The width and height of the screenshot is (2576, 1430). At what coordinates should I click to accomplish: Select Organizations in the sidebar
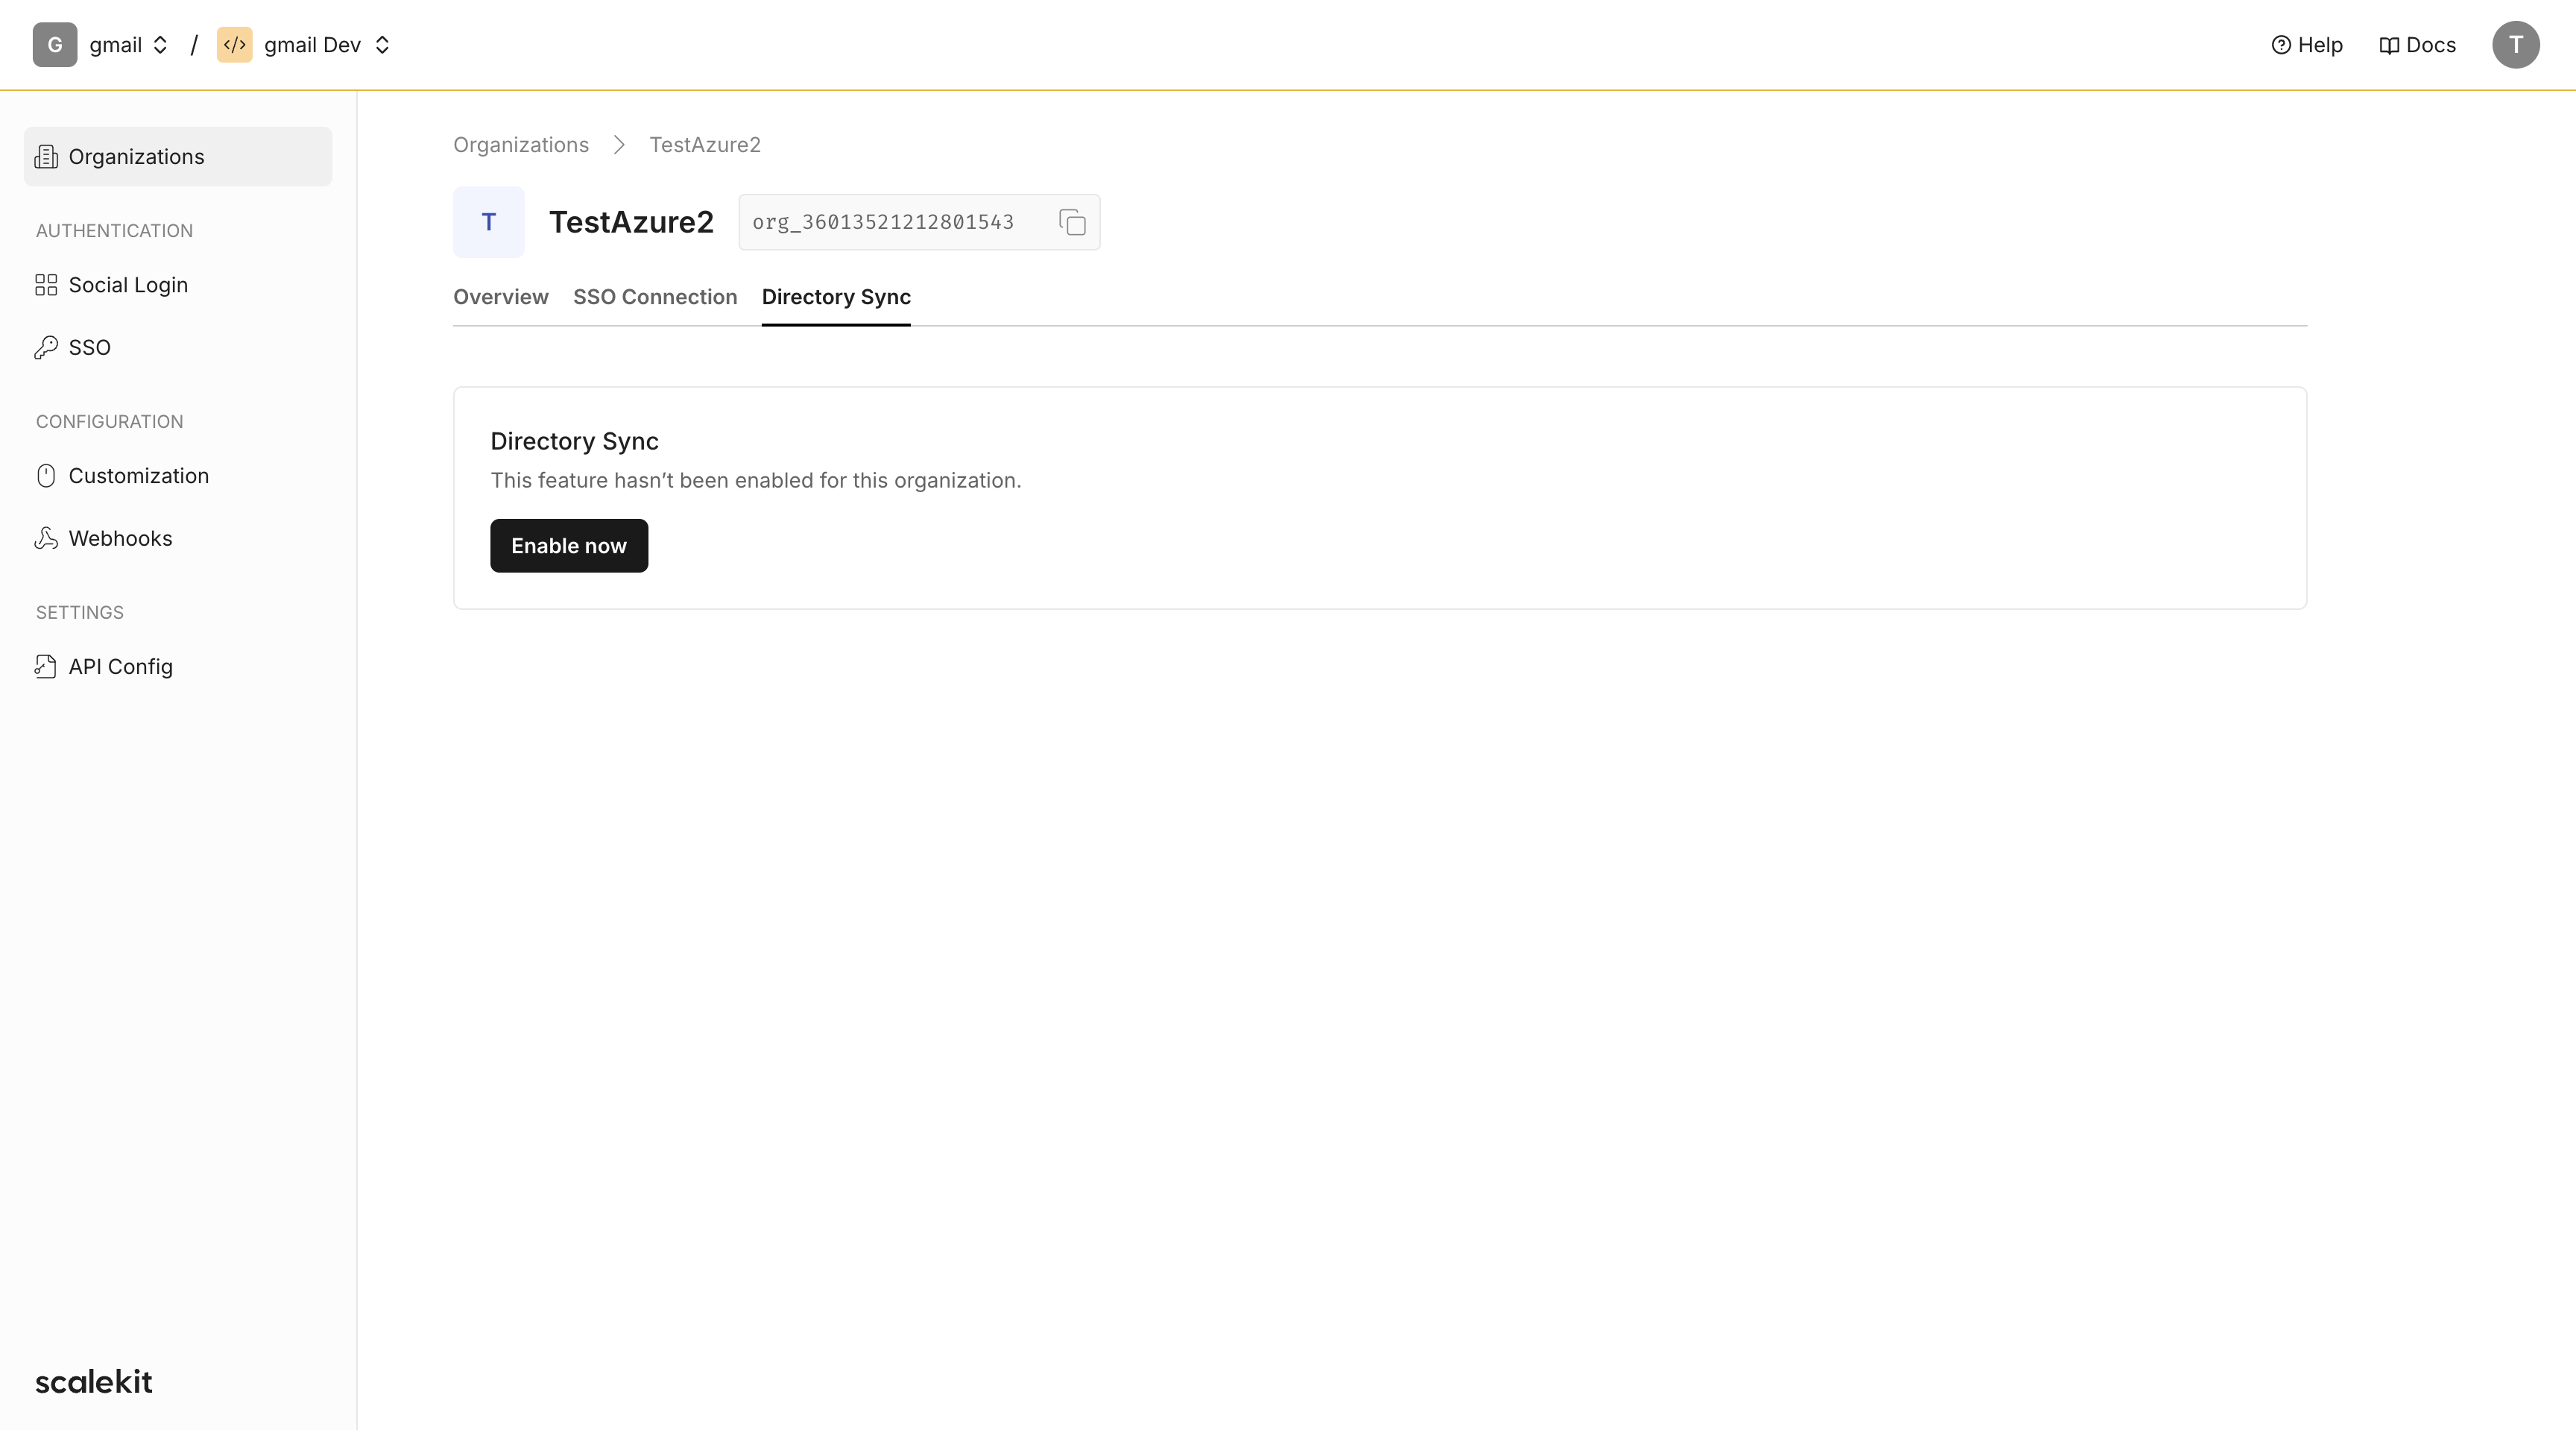point(178,157)
